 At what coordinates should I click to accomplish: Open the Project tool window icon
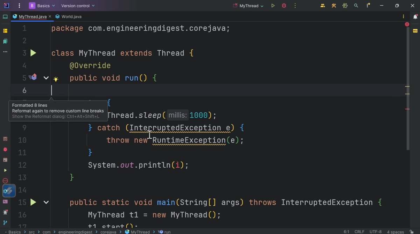[x=5, y=16]
